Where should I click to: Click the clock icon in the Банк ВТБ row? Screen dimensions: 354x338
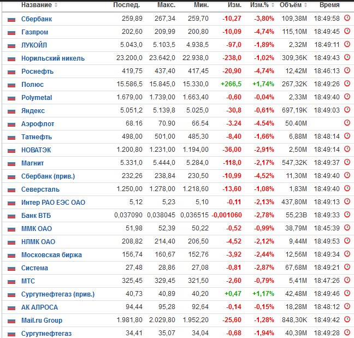pyautogui.click(x=347, y=214)
